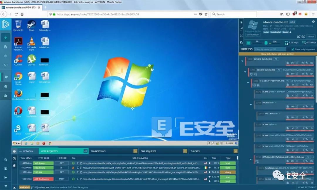The height and width of the screenshot is (190, 317).
Task: Click the ENVIRONMENT button
Action: (253, 35)
